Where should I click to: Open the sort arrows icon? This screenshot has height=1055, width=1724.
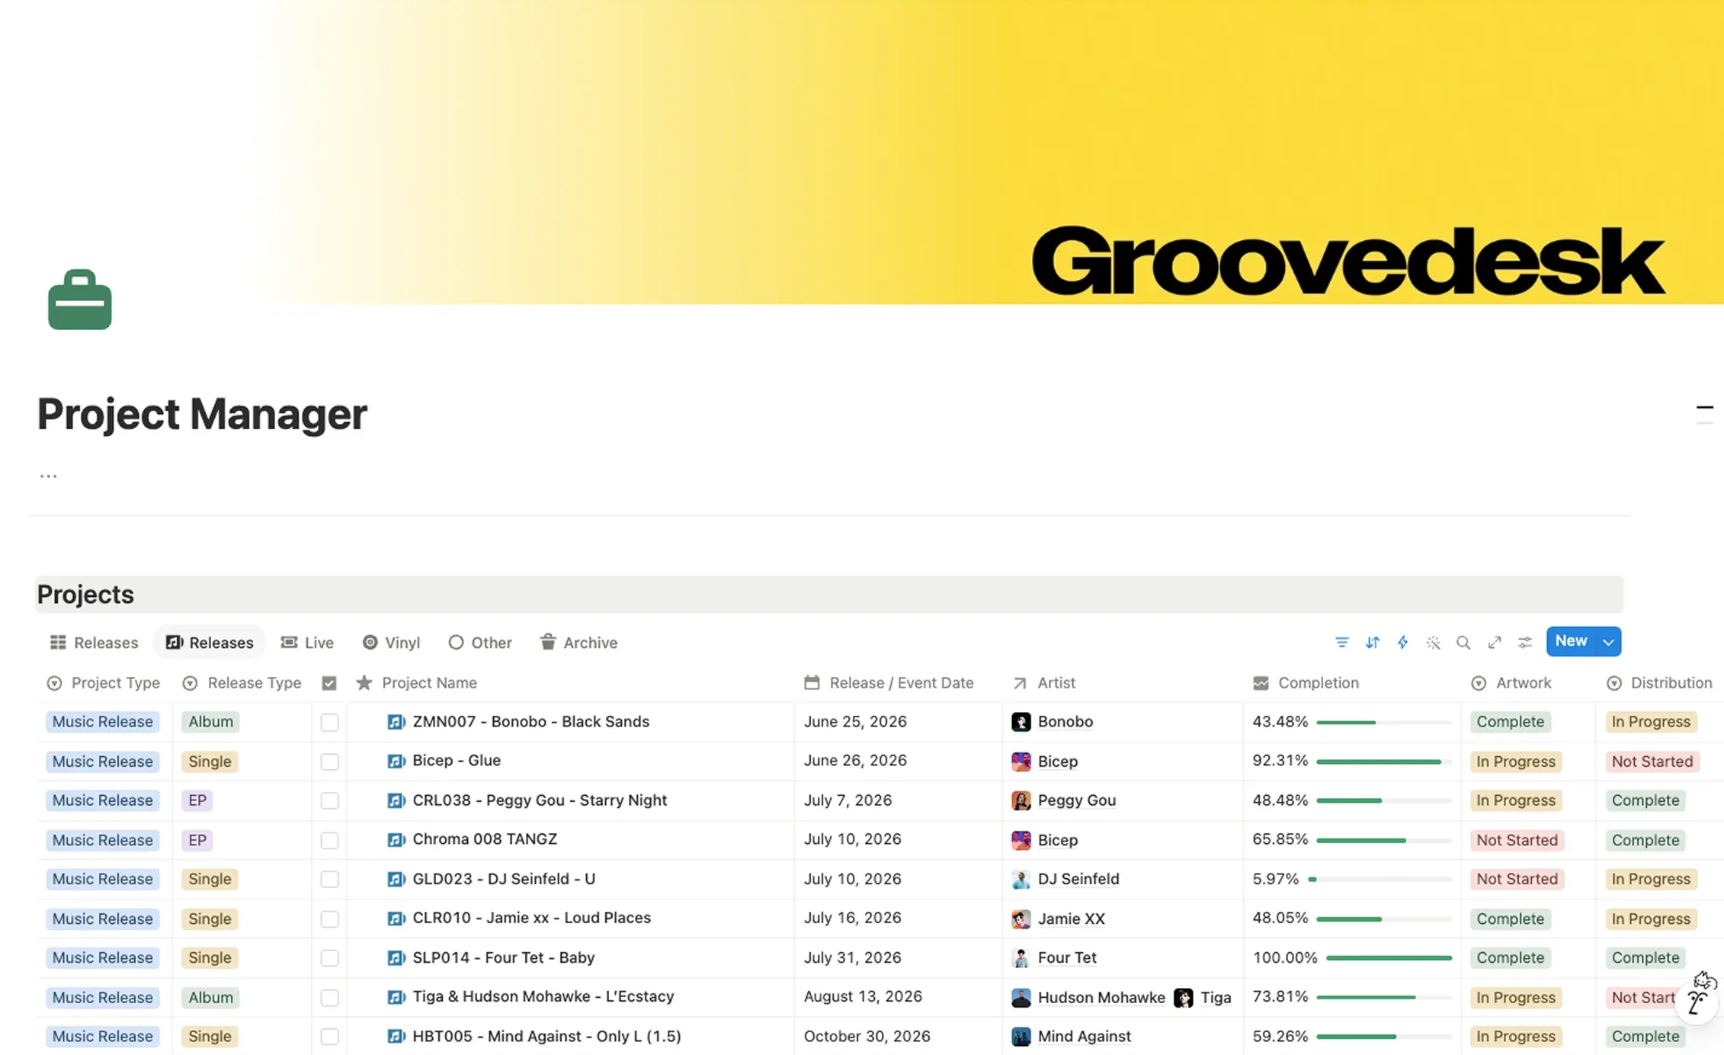click(1373, 643)
